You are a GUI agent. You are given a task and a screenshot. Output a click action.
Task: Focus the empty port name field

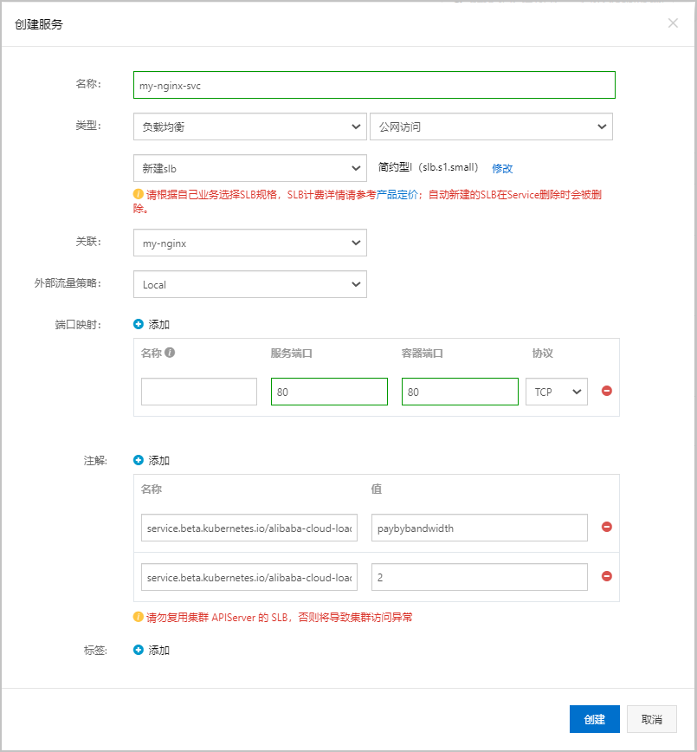tap(199, 392)
